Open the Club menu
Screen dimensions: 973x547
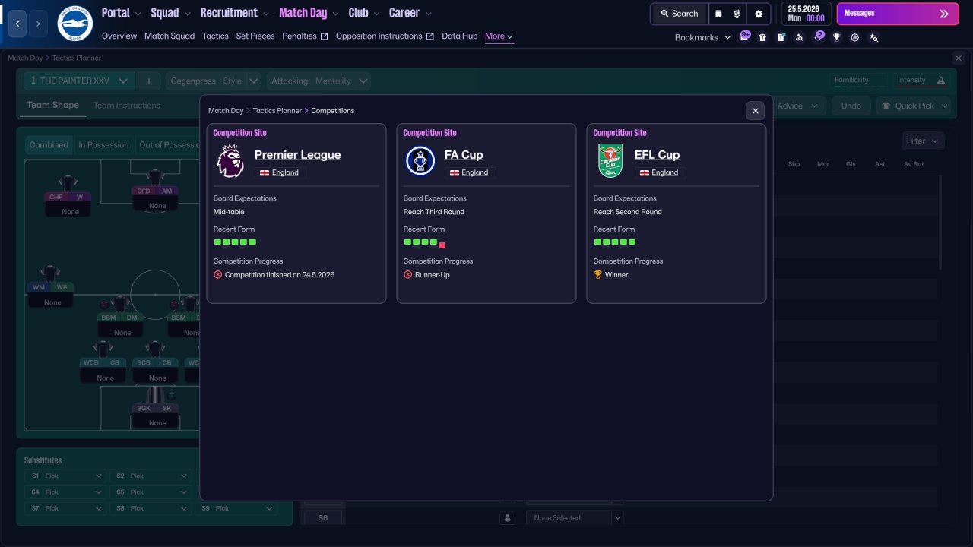click(x=363, y=13)
